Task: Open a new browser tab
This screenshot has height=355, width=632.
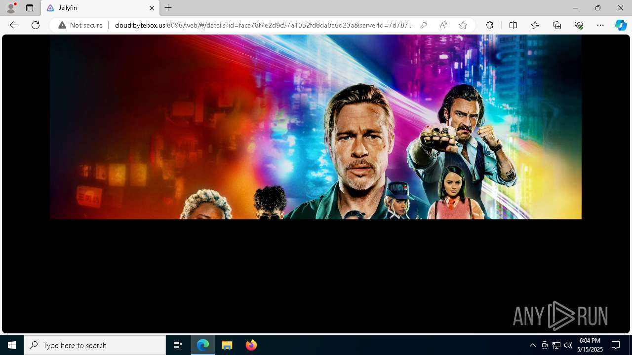Action: [x=168, y=8]
